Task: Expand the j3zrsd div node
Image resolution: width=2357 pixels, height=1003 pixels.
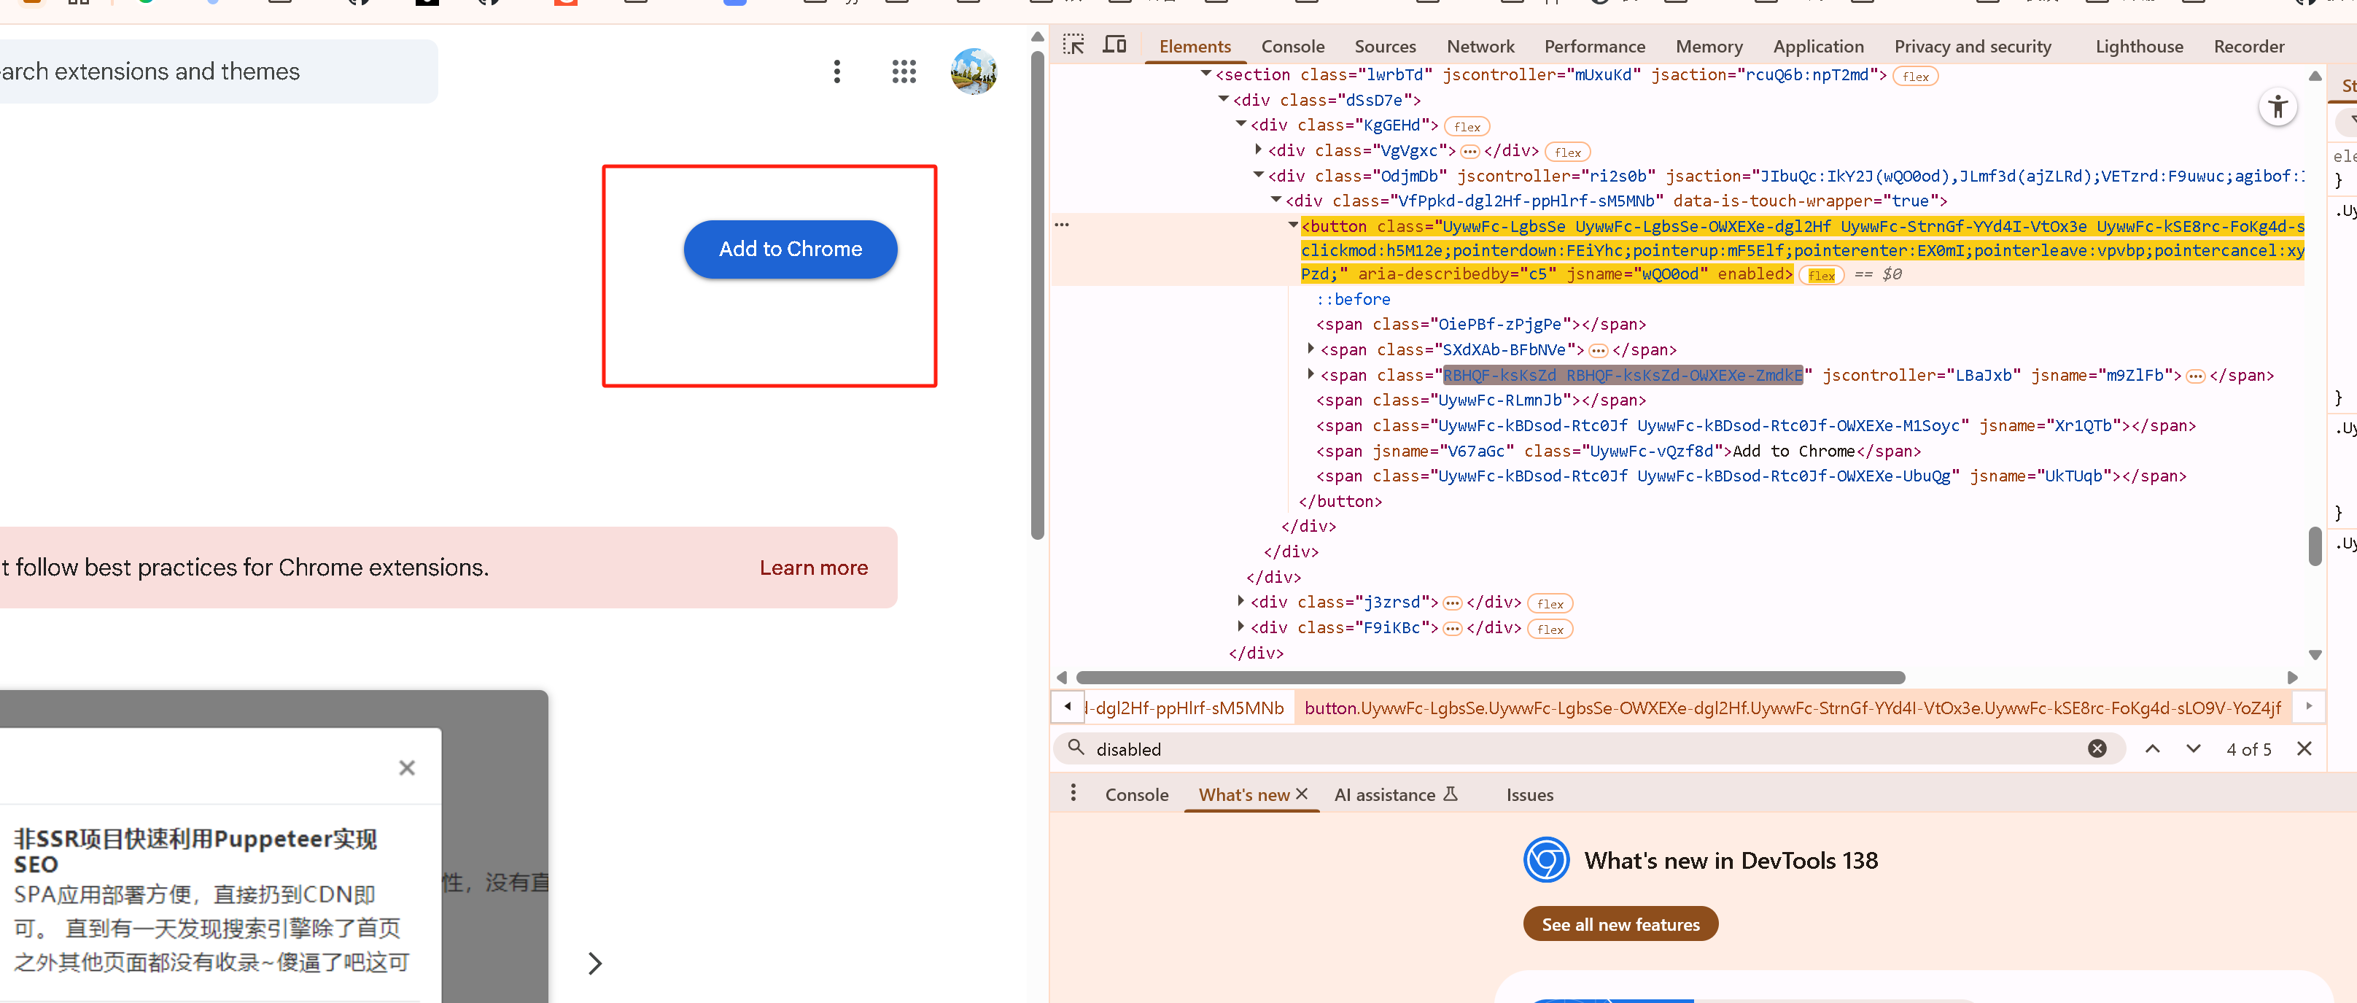Action: [1240, 601]
